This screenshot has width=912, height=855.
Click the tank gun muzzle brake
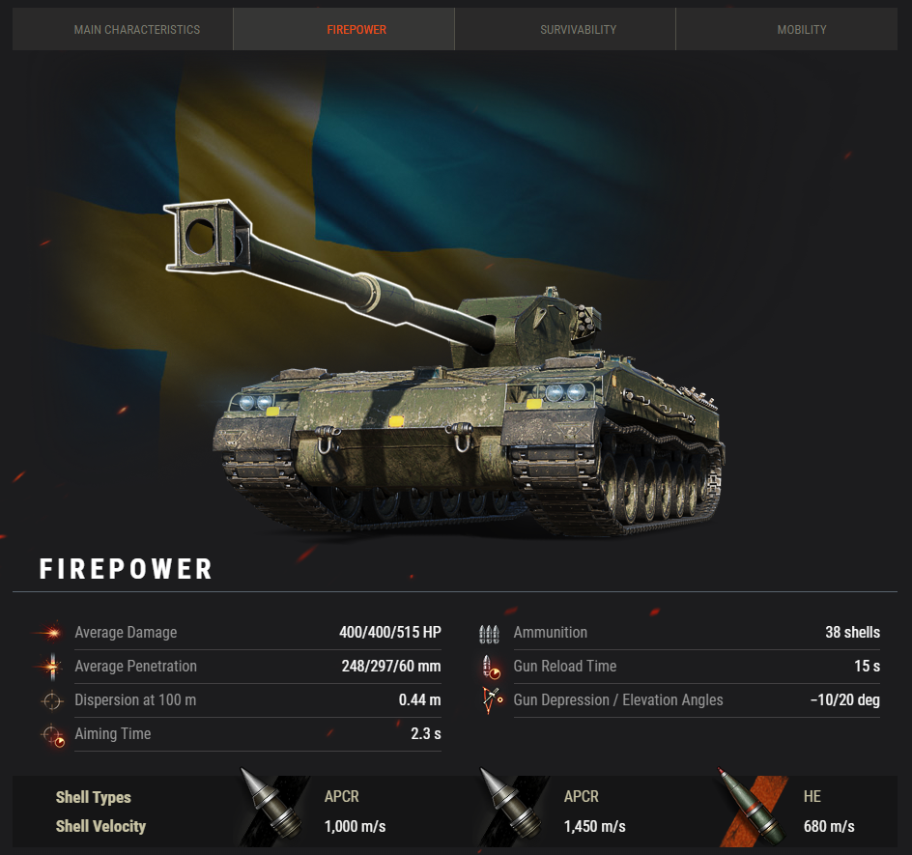[207, 236]
